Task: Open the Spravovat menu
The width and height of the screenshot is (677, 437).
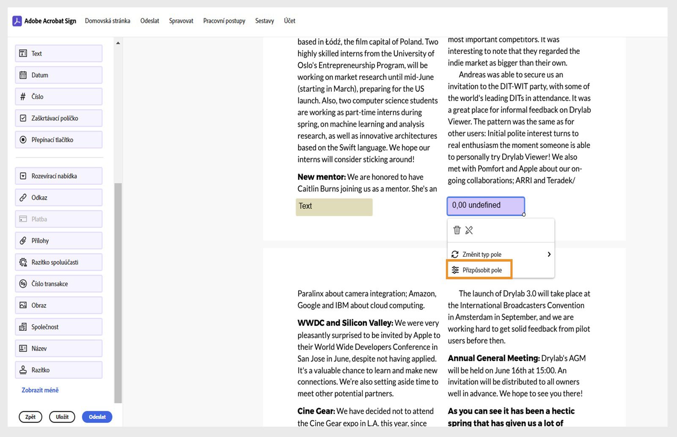Action: (x=181, y=21)
